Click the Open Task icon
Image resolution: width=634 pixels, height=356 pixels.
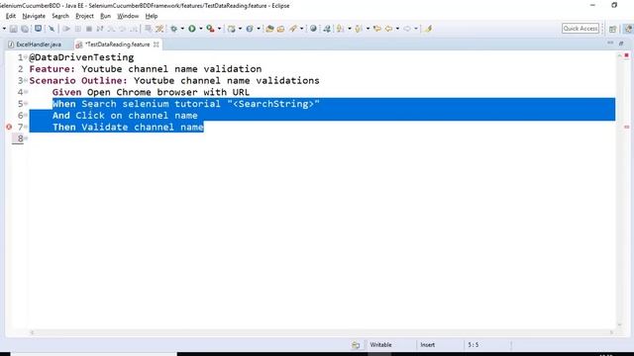point(280,29)
